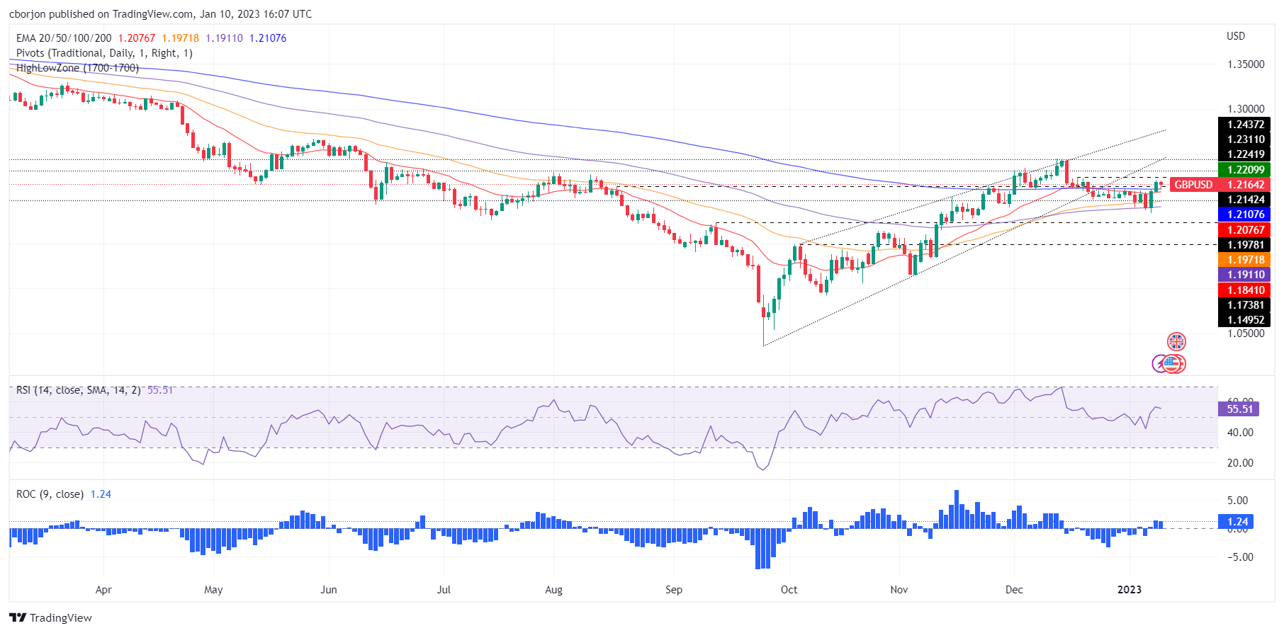
Task: Click the 1.30000 price scale label
Action: pyautogui.click(x=1246, y=109)
